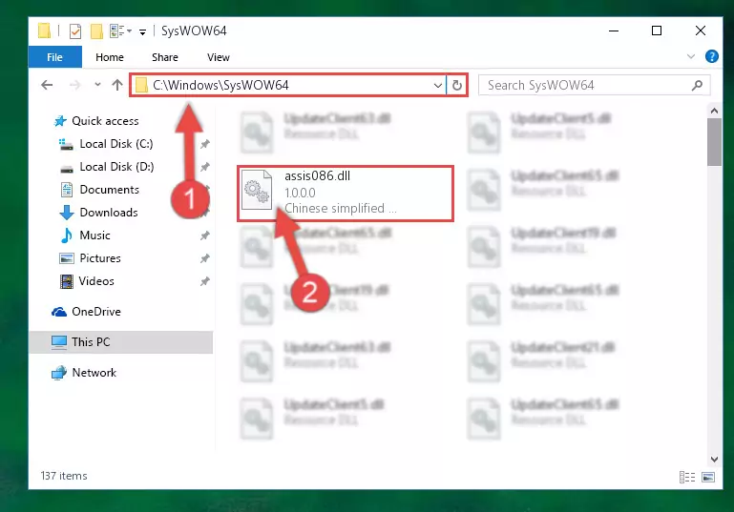
Task: Open Pictures folder in the sidebar
Action: coord(99,258)
